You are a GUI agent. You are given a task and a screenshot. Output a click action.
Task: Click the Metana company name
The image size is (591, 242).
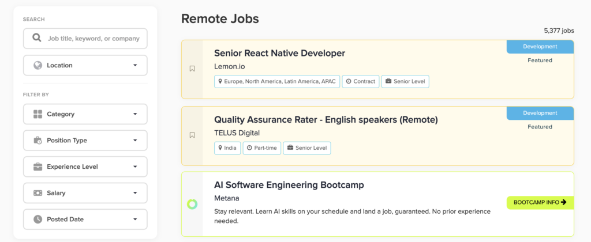click(227, 198)
